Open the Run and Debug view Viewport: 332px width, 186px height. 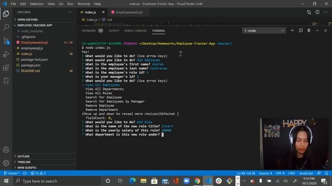[6, 54]
